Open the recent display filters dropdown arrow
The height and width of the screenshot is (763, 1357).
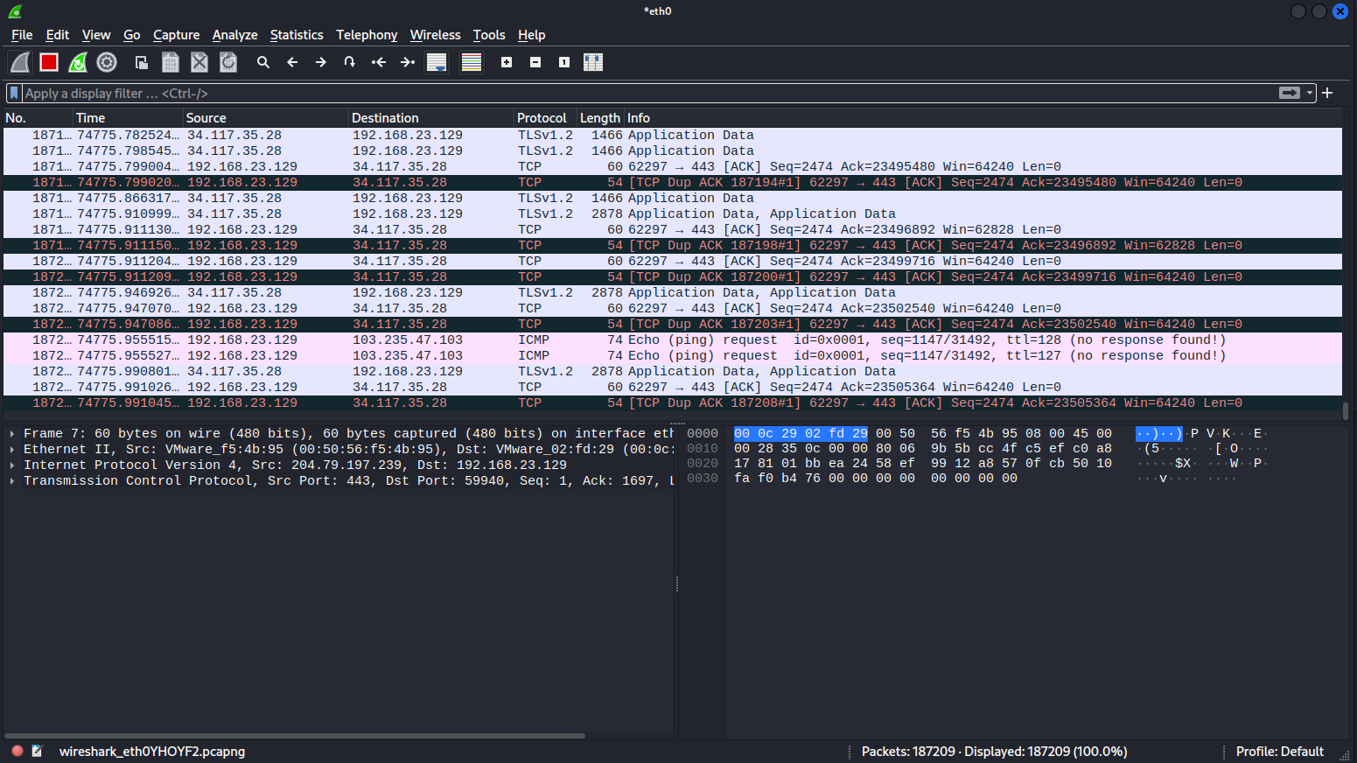coord(1310,93)
